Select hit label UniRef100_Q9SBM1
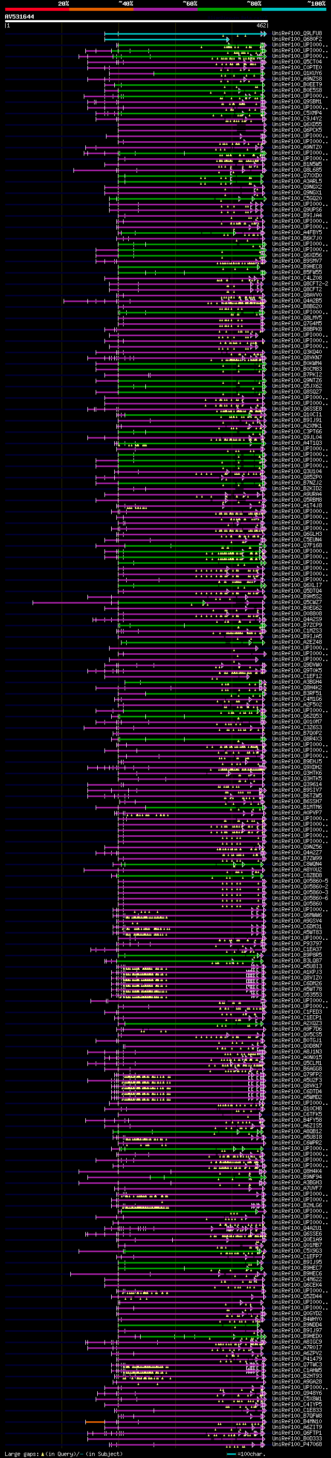 click(297, 101)
